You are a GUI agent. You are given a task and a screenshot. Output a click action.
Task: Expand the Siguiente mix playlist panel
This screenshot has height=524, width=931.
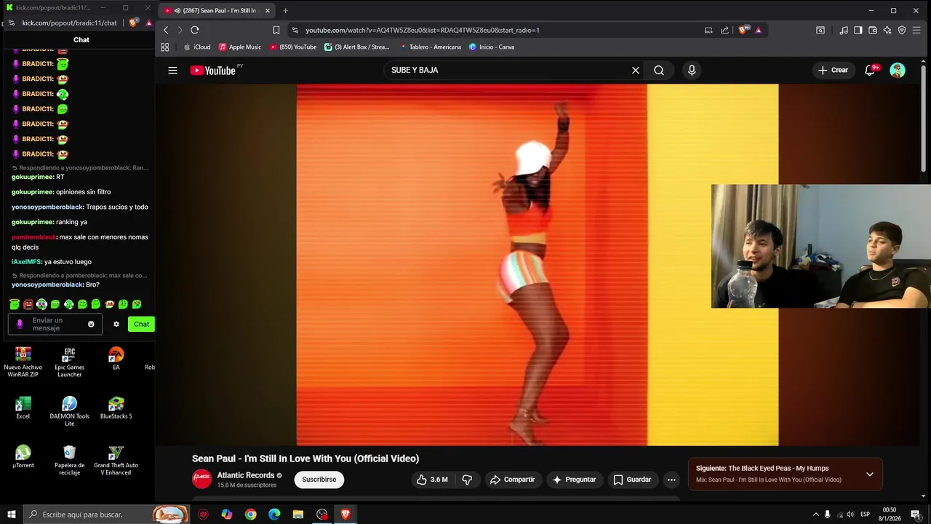[x=869, y=475]
